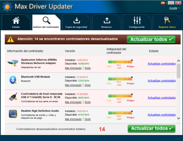Update the Qualcomm Atheros driver
This screenshot has width=183, height=141.
coord(162,63)
